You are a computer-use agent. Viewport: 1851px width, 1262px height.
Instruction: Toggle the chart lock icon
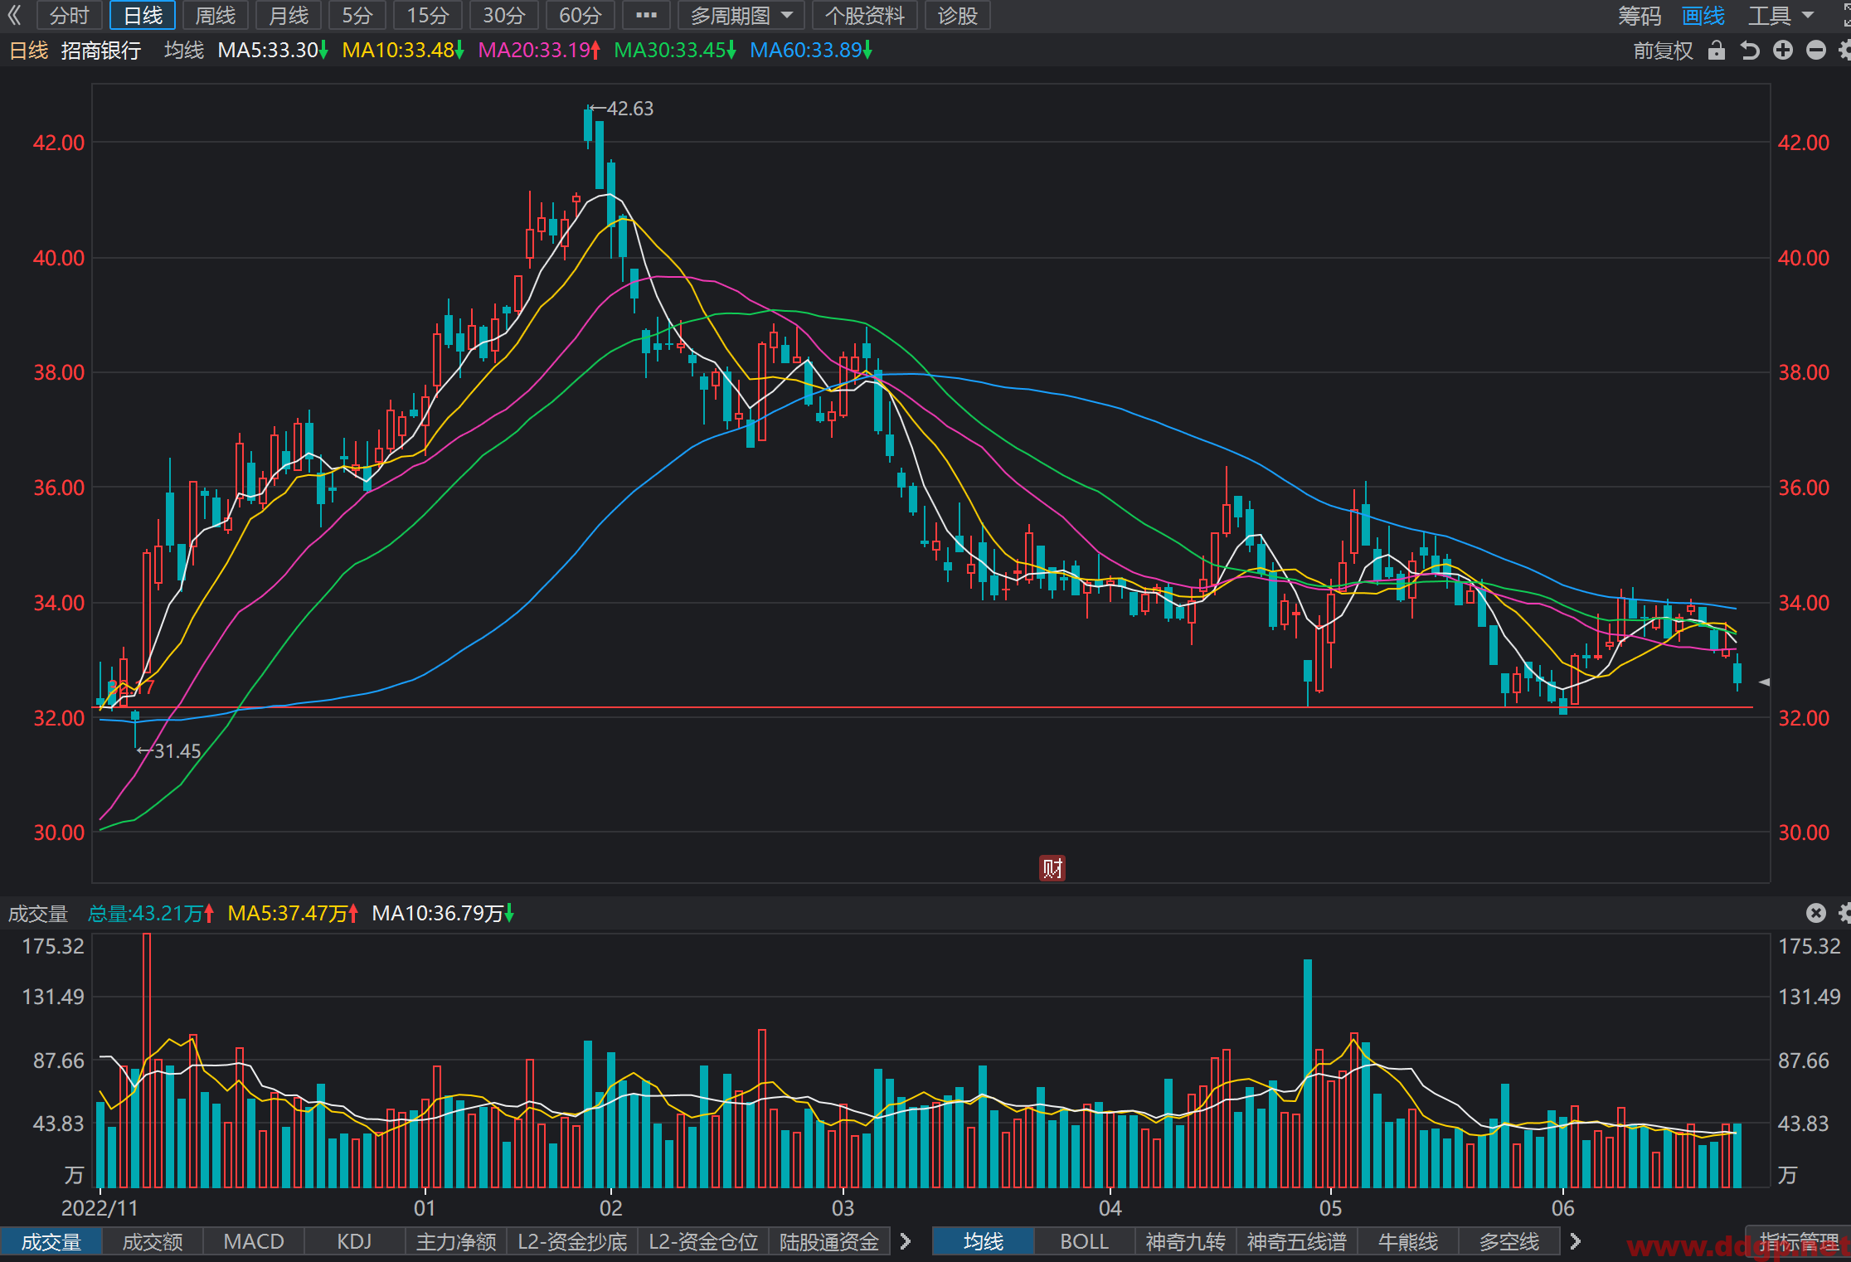click(x=1717, y=51)
